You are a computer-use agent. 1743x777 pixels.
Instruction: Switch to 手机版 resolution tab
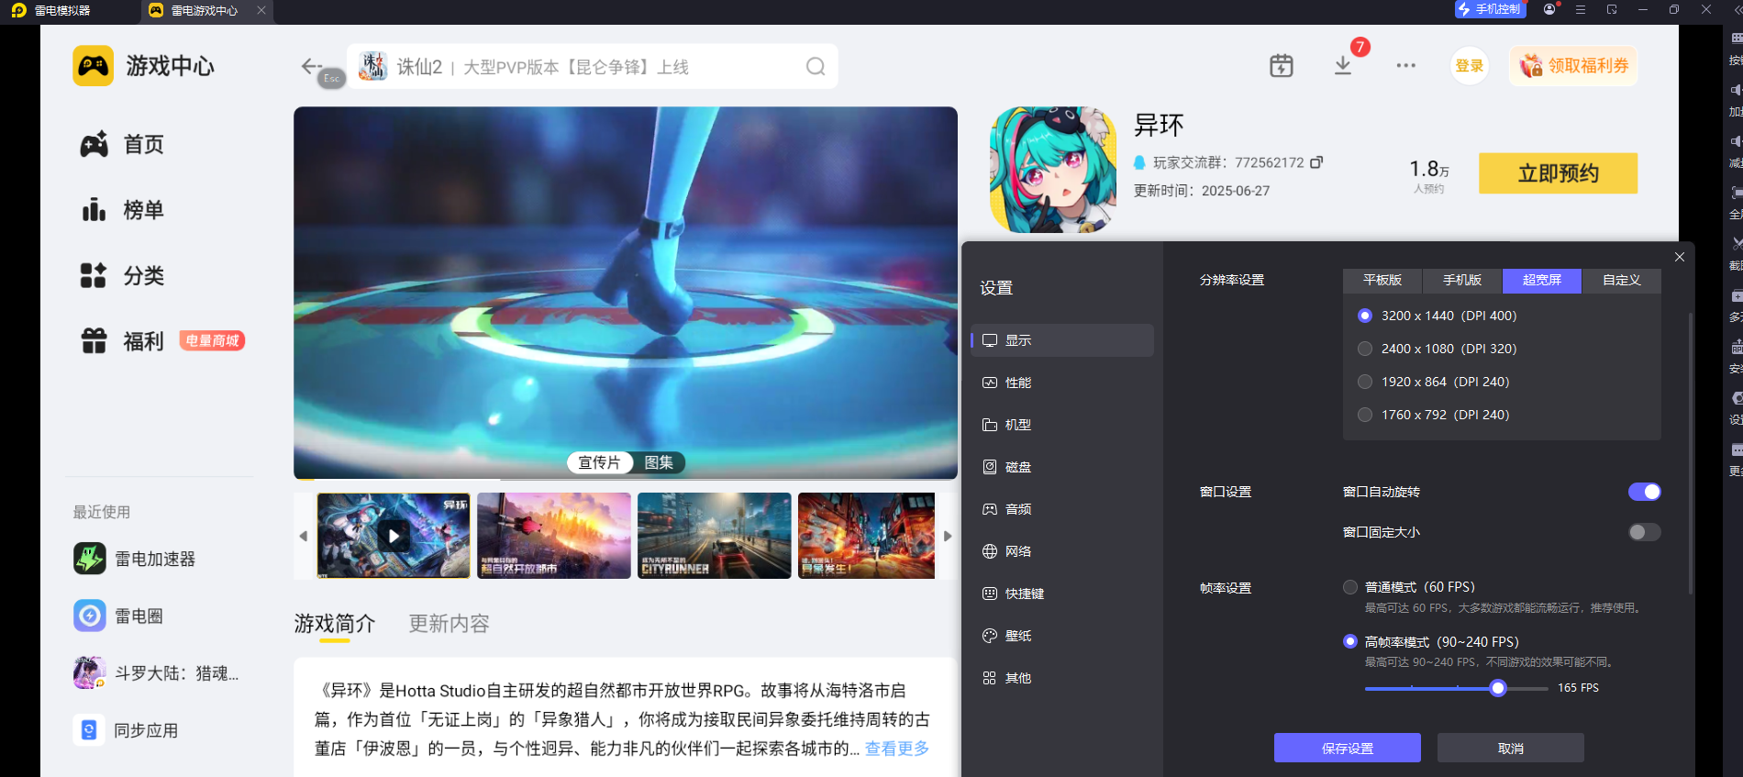point(1462,281)
